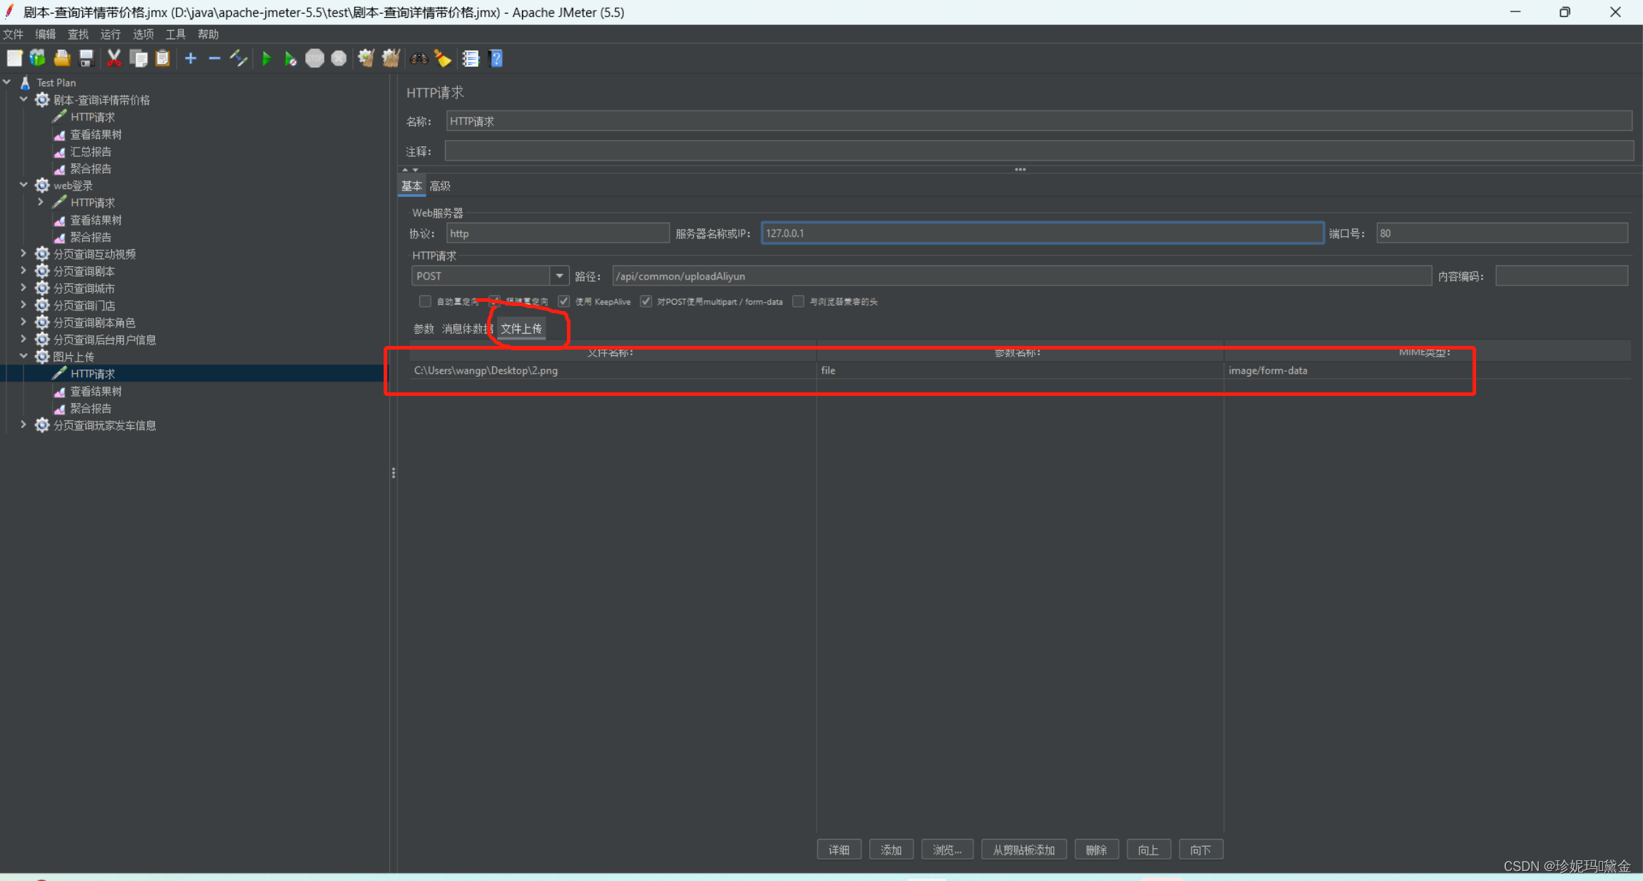Viewport: 1643px width, 881px height.
Task: Toggle the 跟随重定向 checkbox
Action: click(x=494, y=302)
